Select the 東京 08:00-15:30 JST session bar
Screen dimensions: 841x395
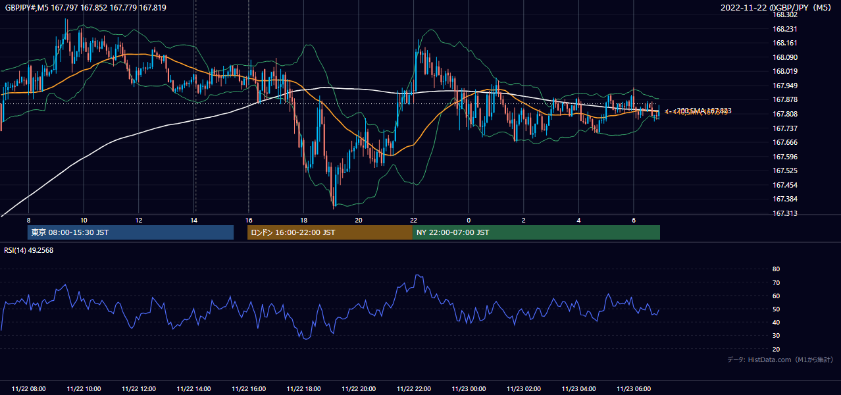tap(130, 232)
